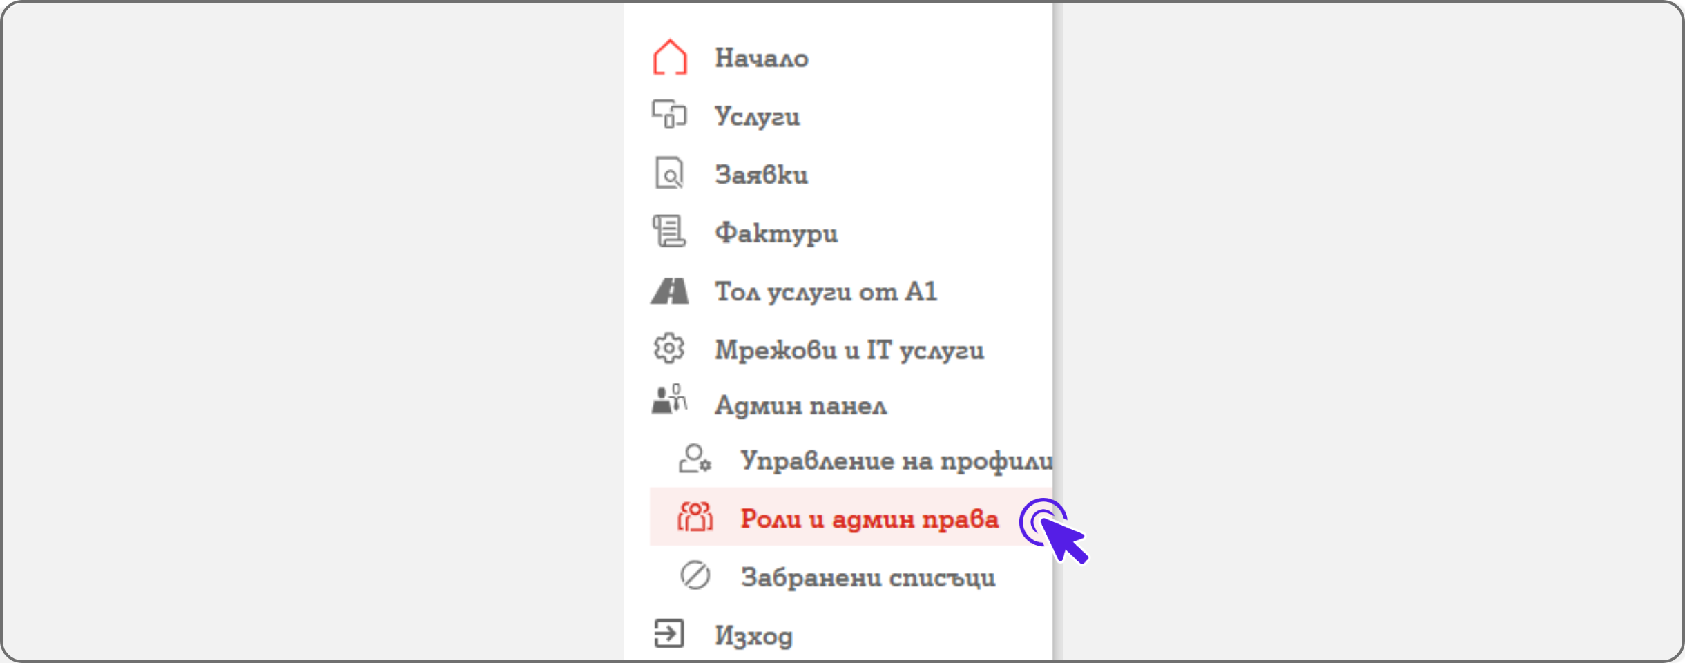Image resolution: width=1685 pixels, height=663 pixels.
Task: Click the red group icon for roles
Action: (x=695, y=517)
